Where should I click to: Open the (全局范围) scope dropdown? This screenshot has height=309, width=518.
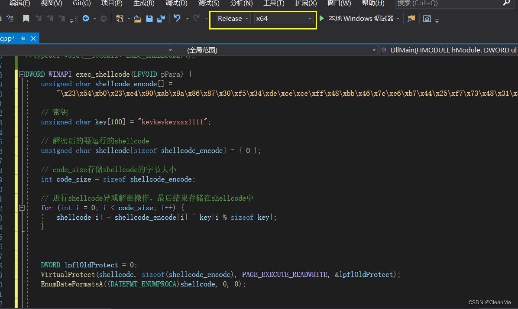coord(277,50)
